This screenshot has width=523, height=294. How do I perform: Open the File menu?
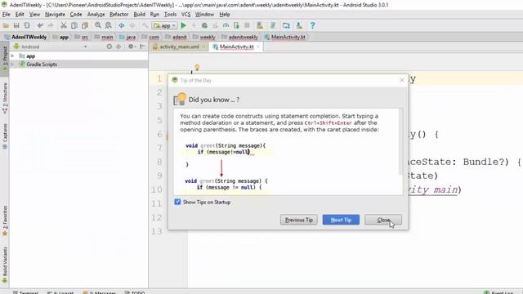7,15
